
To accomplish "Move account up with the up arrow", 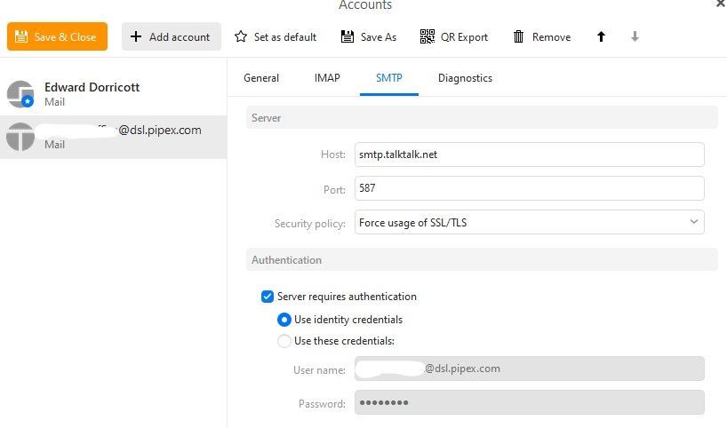I will (x=601, y=36).
